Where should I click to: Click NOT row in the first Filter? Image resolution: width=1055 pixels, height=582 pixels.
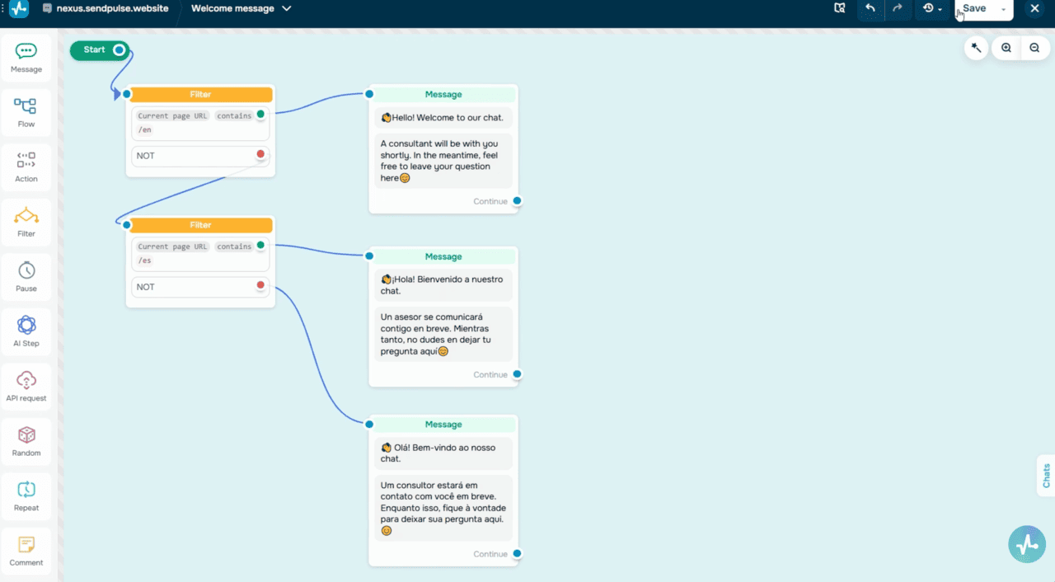(200, 156)
